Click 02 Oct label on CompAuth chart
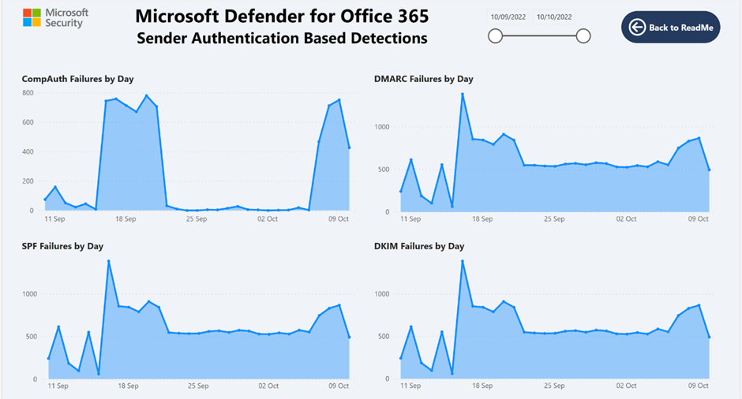742x399 pixels. pyautogui.click(x=268, y=219)
